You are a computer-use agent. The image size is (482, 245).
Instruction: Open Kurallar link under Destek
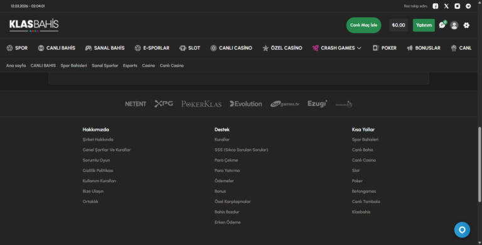[222, 139]
